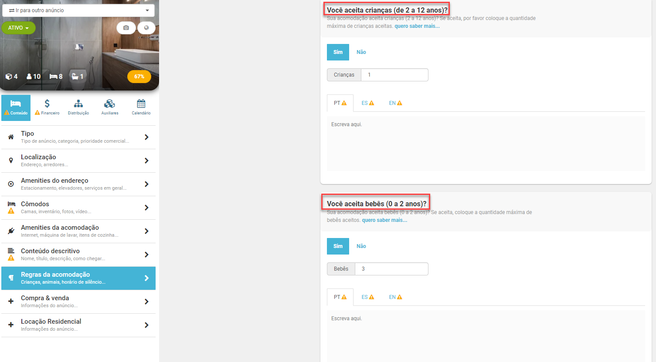This screenshot has width=656, height=362.
Task: Click the 67% completion badge
Action: [x=139, y=77]
